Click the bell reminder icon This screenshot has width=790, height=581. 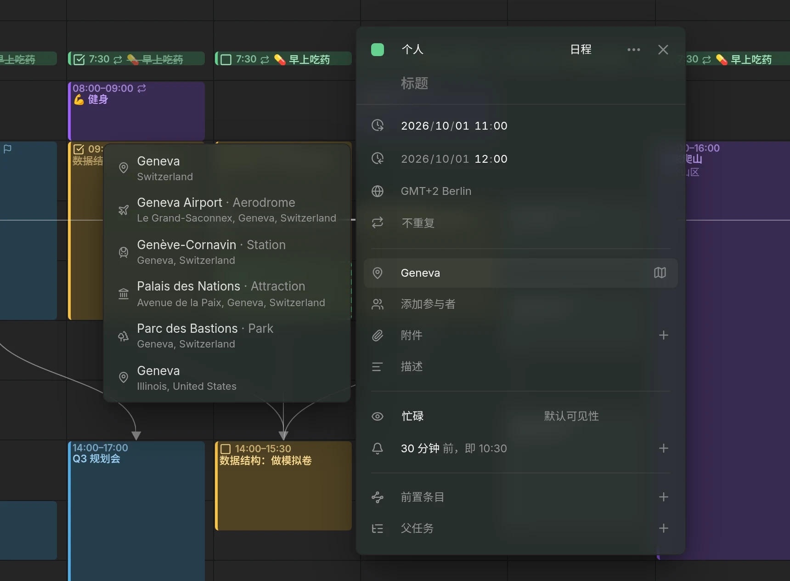(378, 449)
